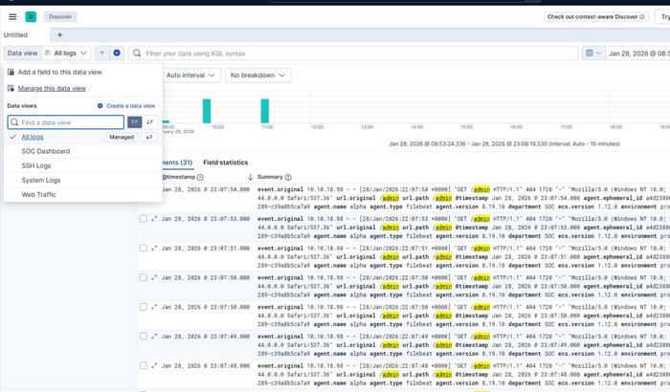This screenshot has height=392, width=670.
Task: Select the row checkbox for 23:07:49.000
Action: (144, 337)
